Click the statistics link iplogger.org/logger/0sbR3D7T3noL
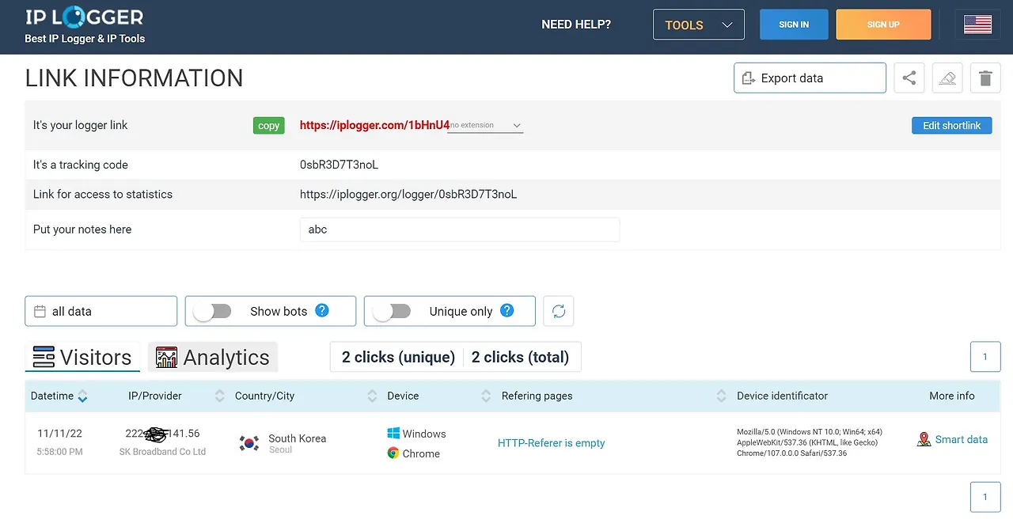 [x=408, y=194]
